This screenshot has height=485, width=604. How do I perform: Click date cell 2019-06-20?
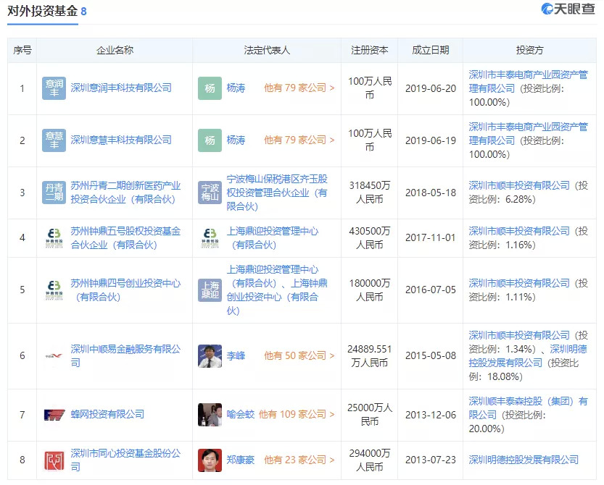pos(431,88)
